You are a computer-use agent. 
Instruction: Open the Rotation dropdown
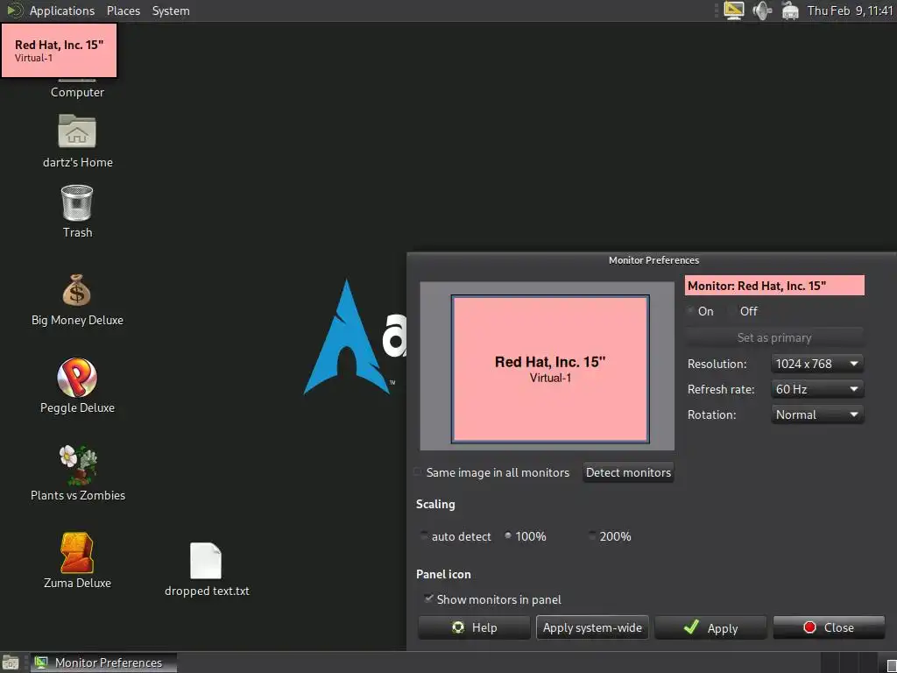(x=817, y=414)
